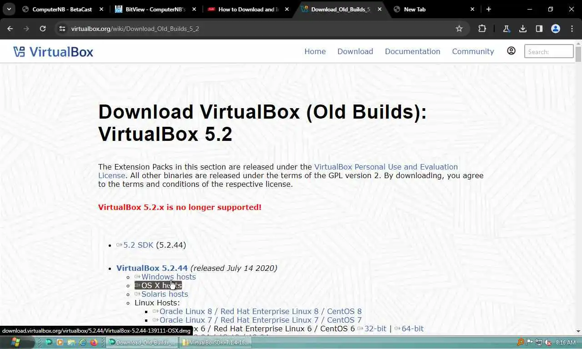The image size is (582, 349).
Task: Go to the Home menu item
Action: tap(315, 51)
